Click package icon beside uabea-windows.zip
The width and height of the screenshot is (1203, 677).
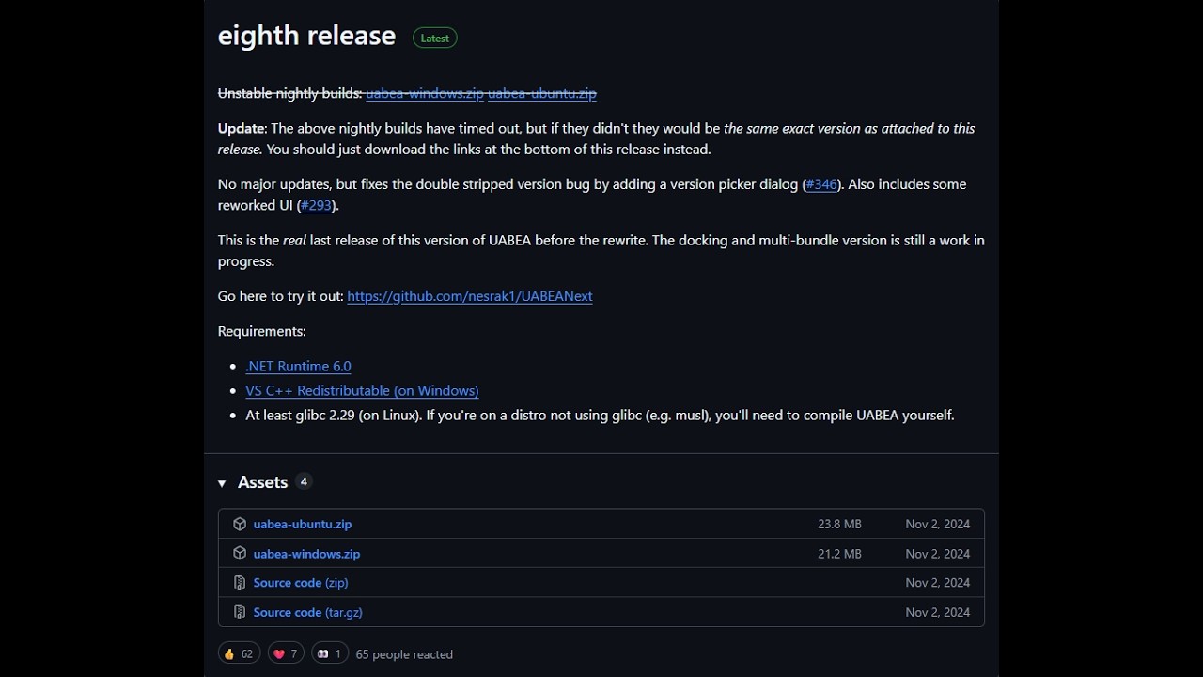coord(240,554)
